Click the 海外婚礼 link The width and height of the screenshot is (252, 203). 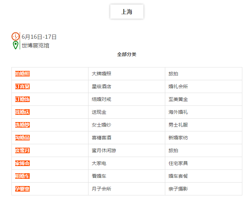[178, 112]
